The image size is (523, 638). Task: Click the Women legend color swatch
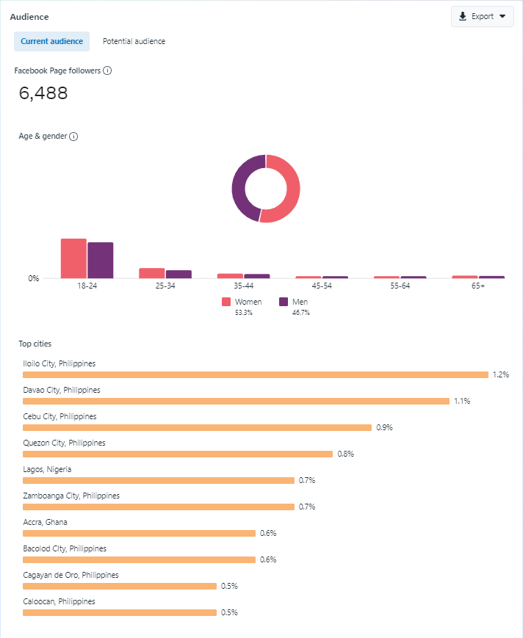pos(226,302)
